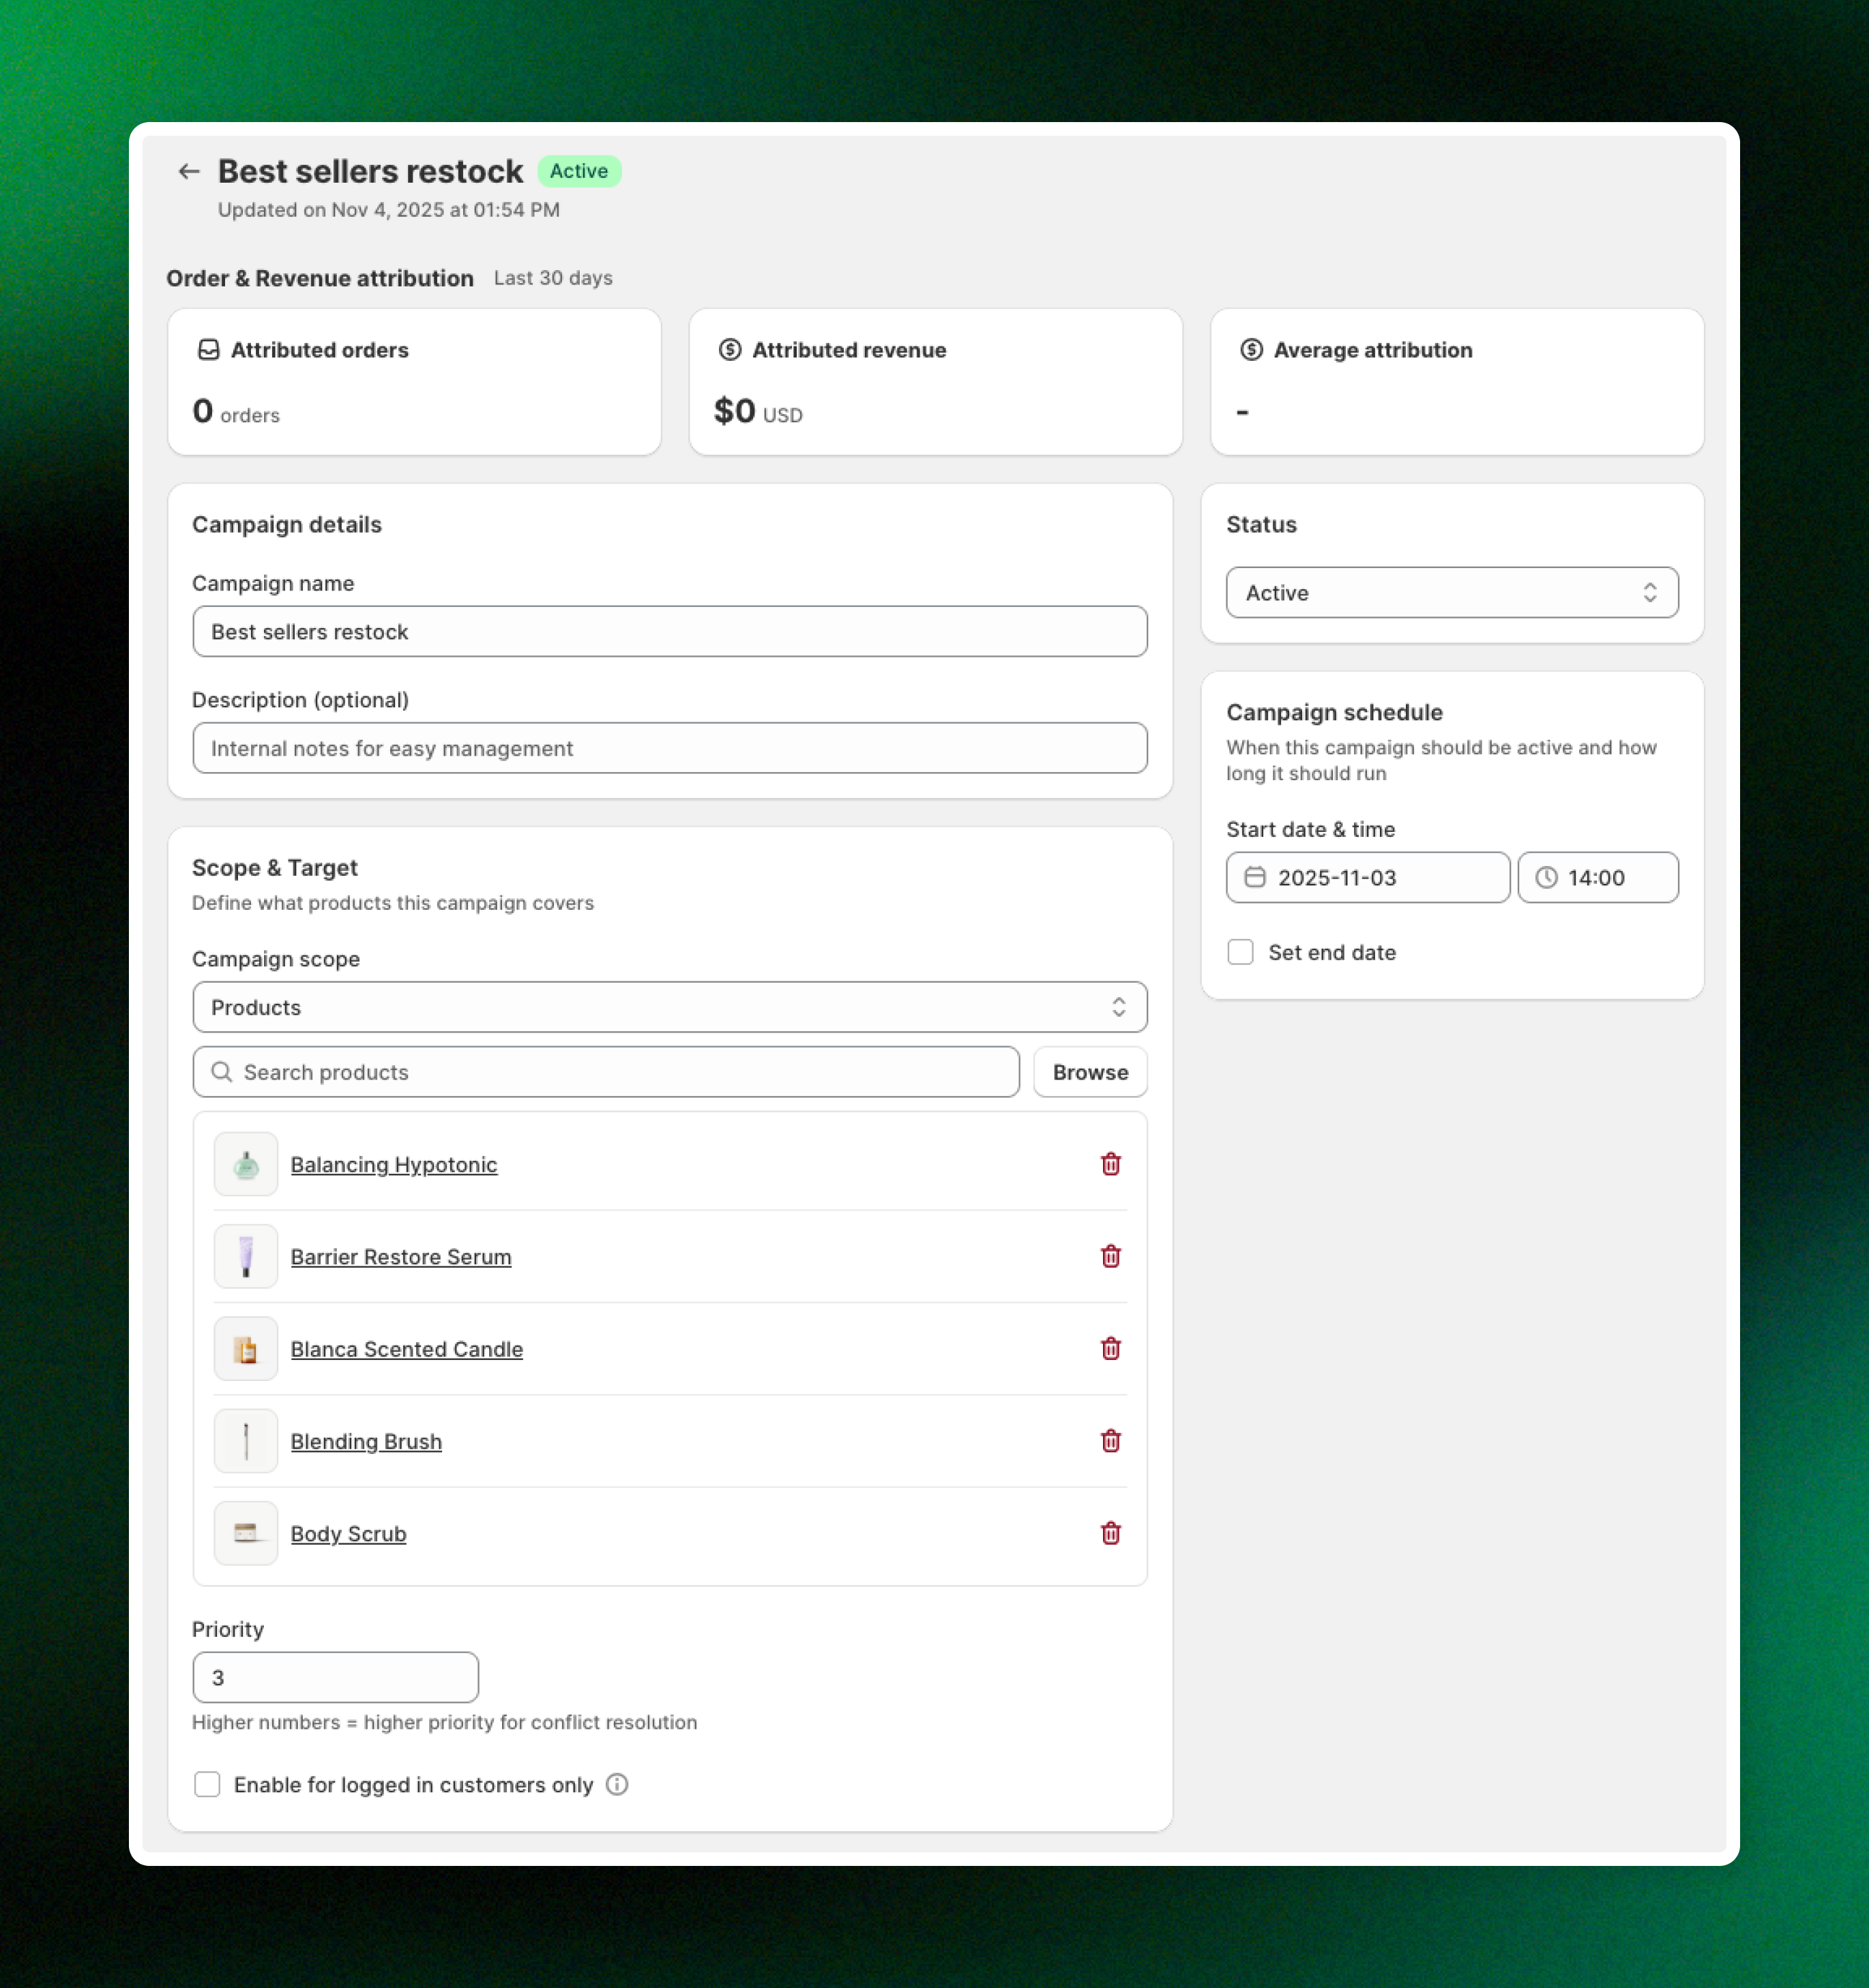Open the Blanca Scented Candle link
Screen dimensions: 1869x1988
tap(407, 1349)
